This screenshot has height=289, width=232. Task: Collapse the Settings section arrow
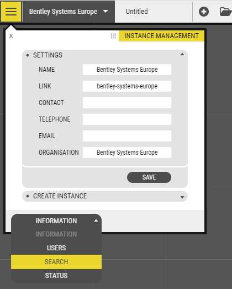point(182,54)
